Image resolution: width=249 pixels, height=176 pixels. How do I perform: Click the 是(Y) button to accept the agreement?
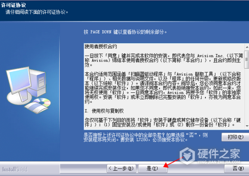(153, 169)
